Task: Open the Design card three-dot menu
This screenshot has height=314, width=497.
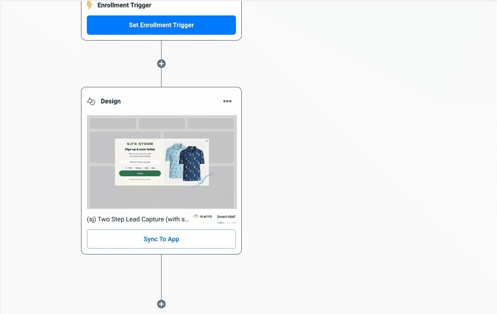Action: click(227, 101)
